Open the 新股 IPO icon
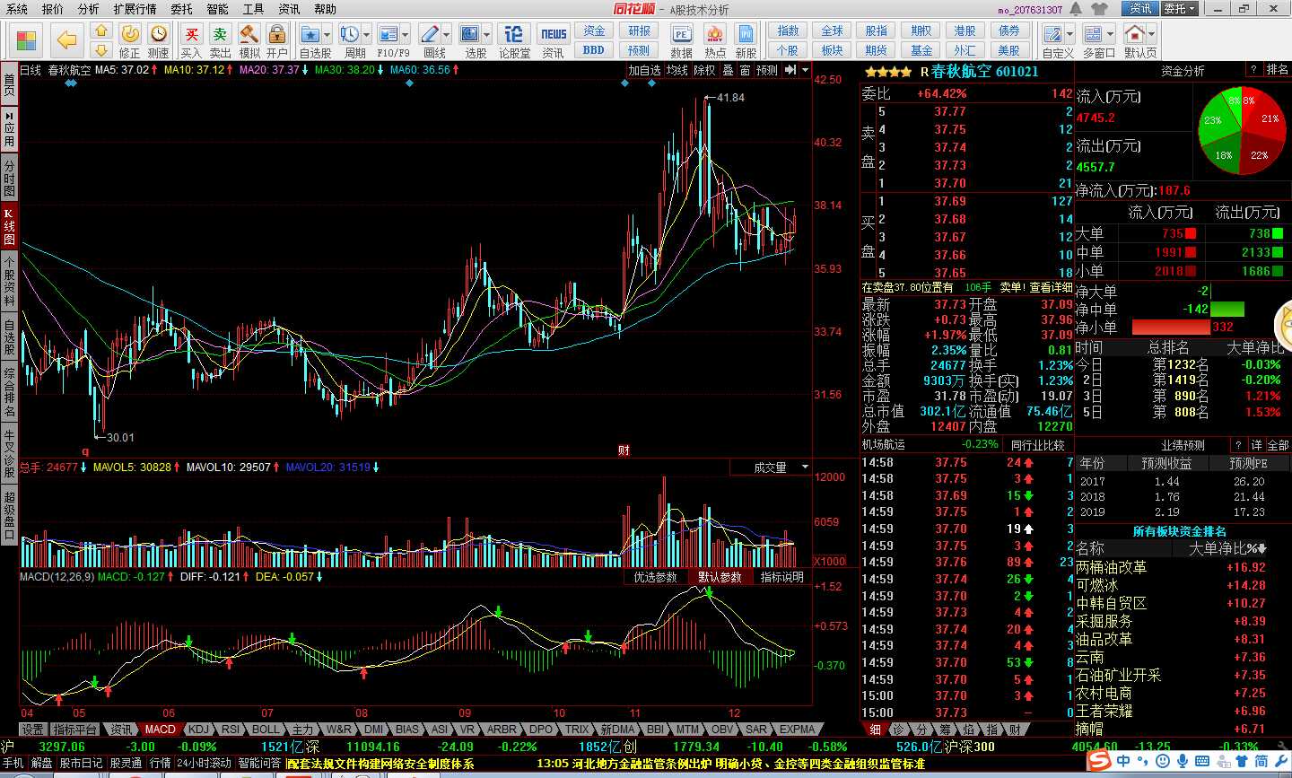Screen dimensions: 1292x778 [746, 40]
